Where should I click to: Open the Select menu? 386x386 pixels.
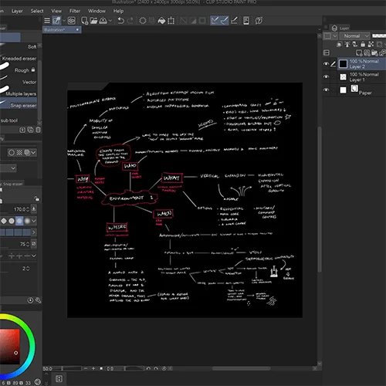point(37,11)
